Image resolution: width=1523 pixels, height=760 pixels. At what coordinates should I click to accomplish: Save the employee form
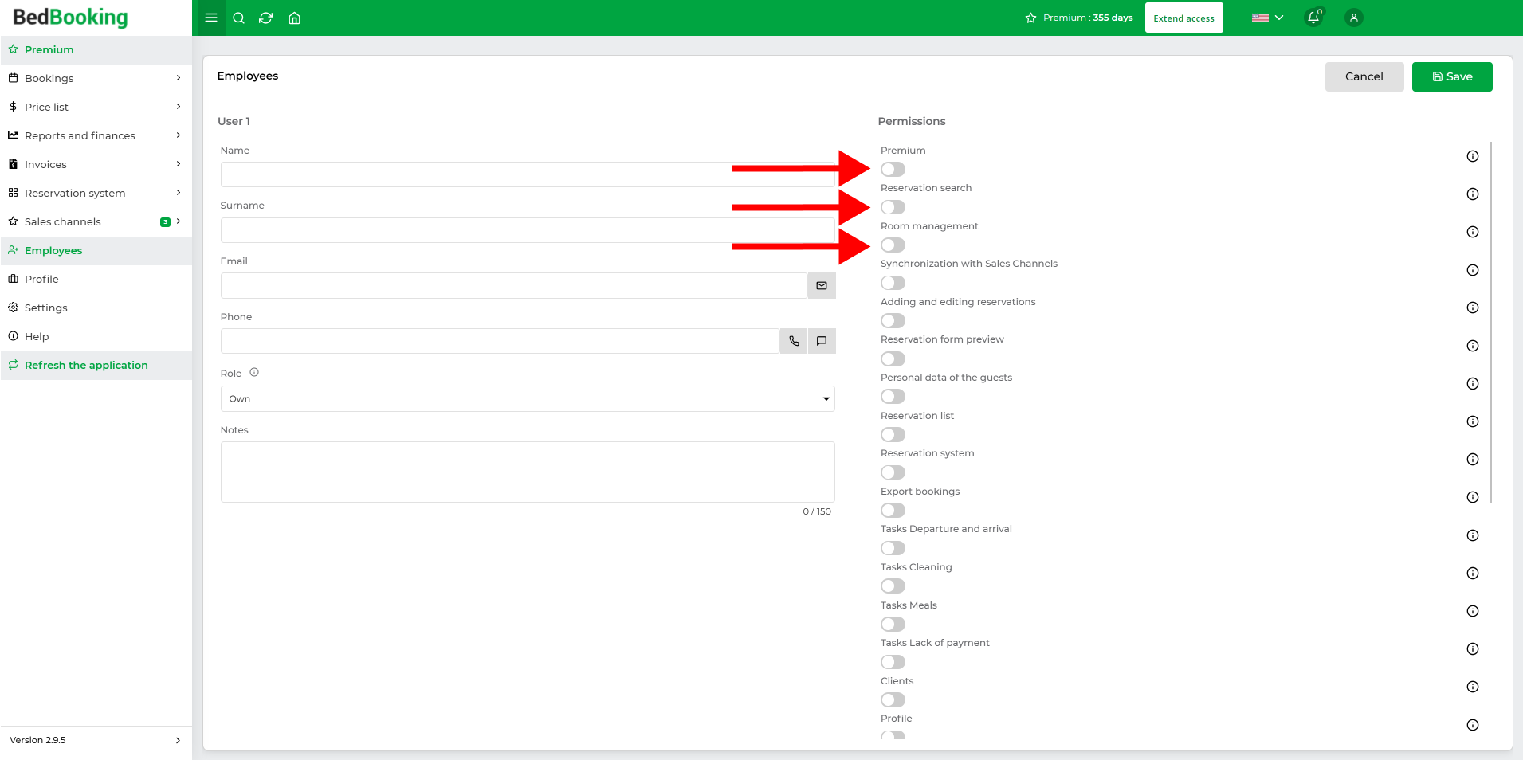coord(1452,76)
